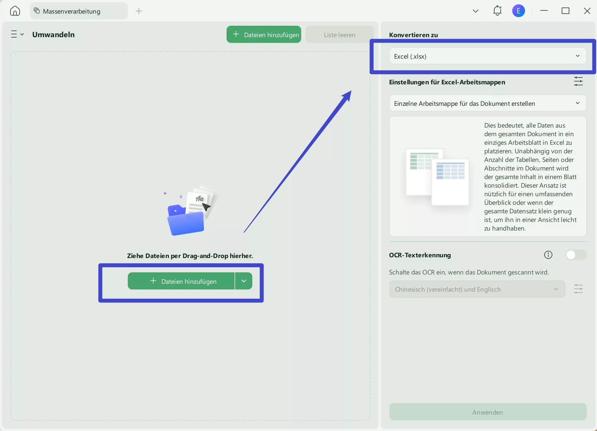
Task: Click the 'Konvertieren zu' label
Action: (x=413, y=35)
